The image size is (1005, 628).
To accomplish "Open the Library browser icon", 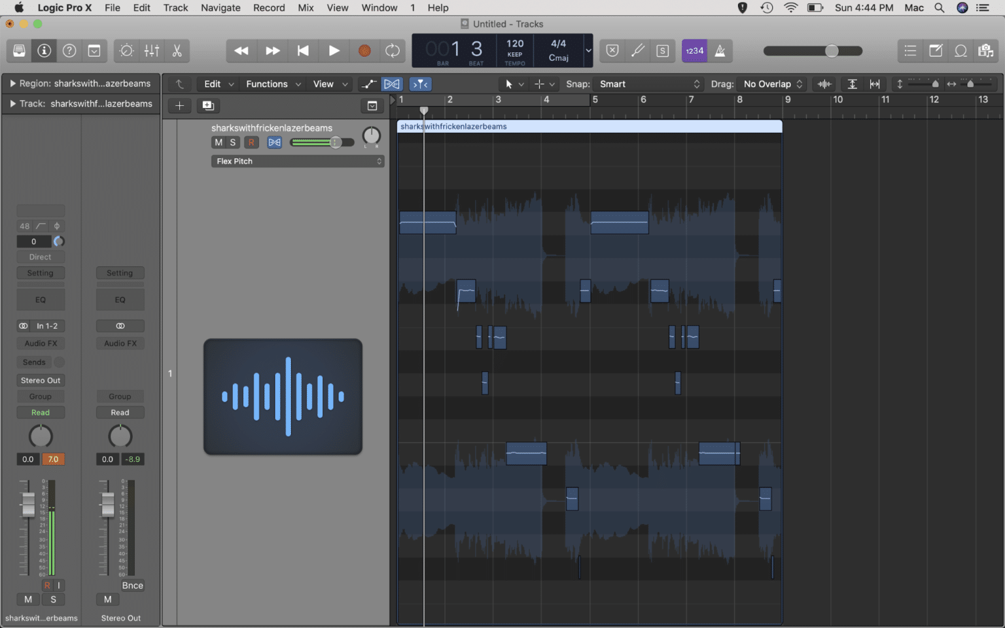I will click(18, 50).
